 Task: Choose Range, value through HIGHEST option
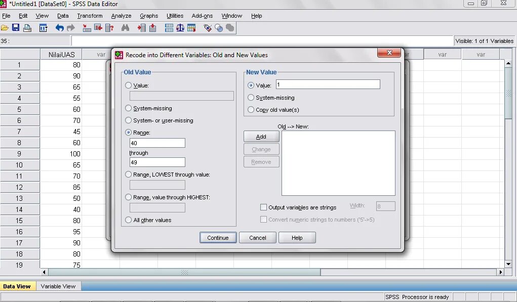point(128,197)
